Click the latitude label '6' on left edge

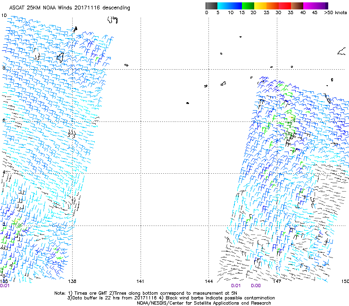(4, 120)
